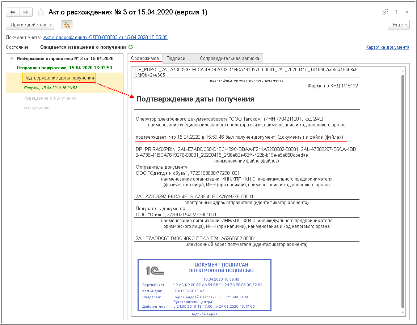Select Информация отправителя № 3 row
This screenshot has height=325, width=417.
click(65, 58)
